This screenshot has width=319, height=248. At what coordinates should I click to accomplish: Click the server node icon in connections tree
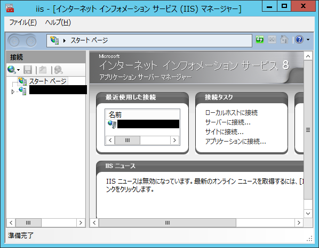point(22,91)
